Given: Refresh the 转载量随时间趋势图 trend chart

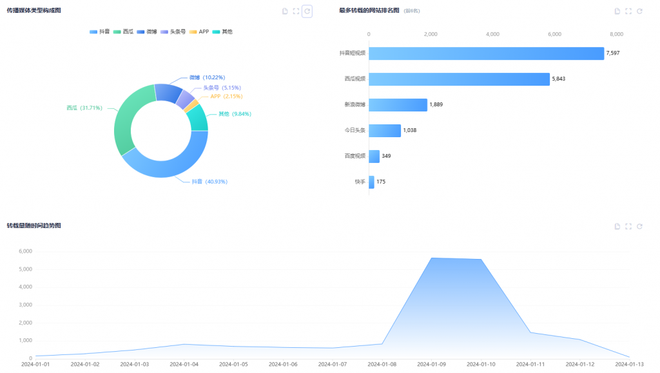Looking at the screenshot, I should point(639,226).
